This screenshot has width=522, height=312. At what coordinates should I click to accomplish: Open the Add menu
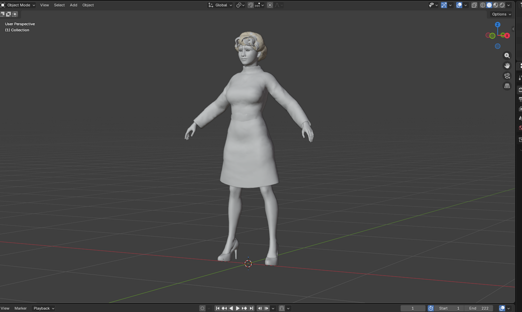click(73, 5)
